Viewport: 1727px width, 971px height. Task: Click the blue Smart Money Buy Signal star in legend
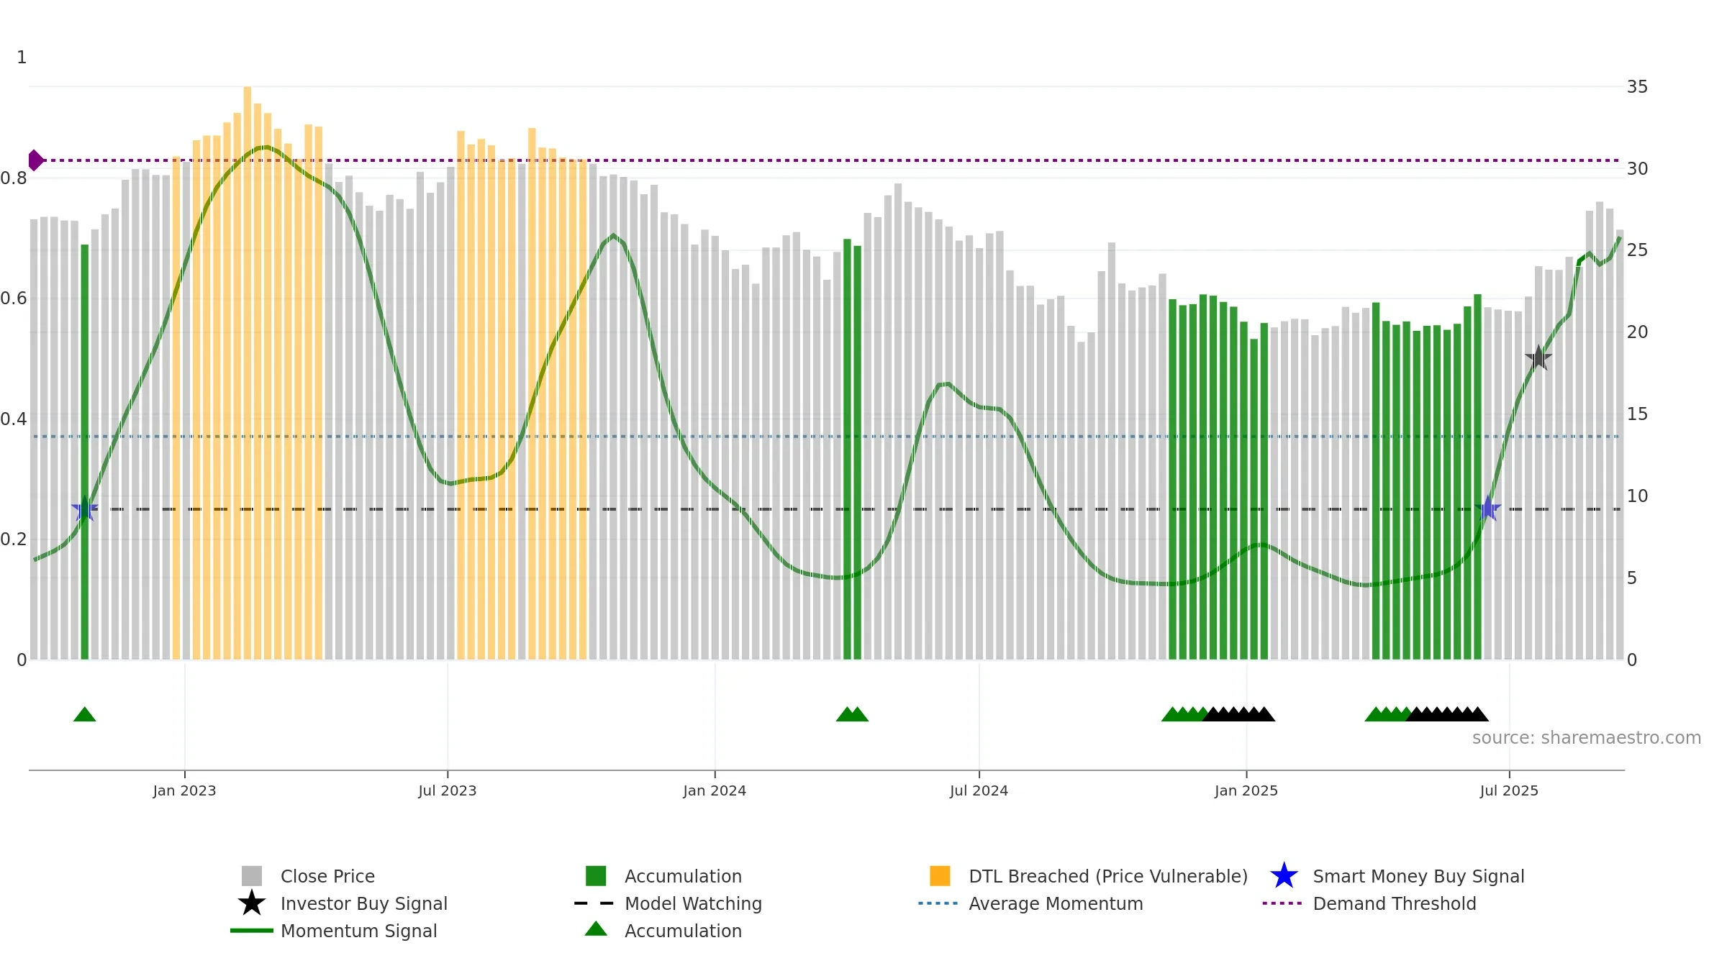(1284, 876)
